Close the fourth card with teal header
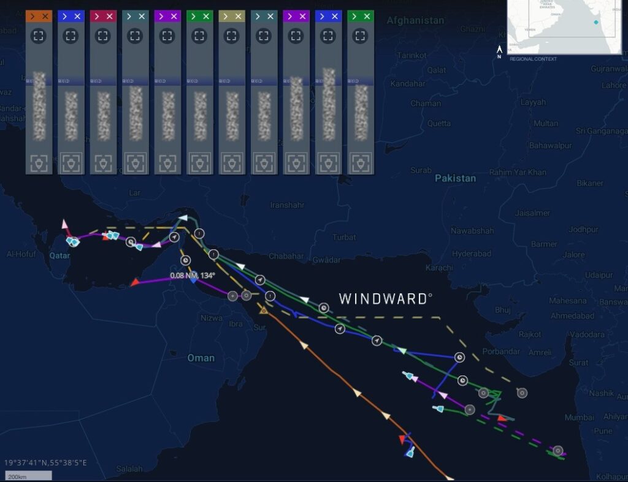628x482 pixels. (x=142, y=17)
